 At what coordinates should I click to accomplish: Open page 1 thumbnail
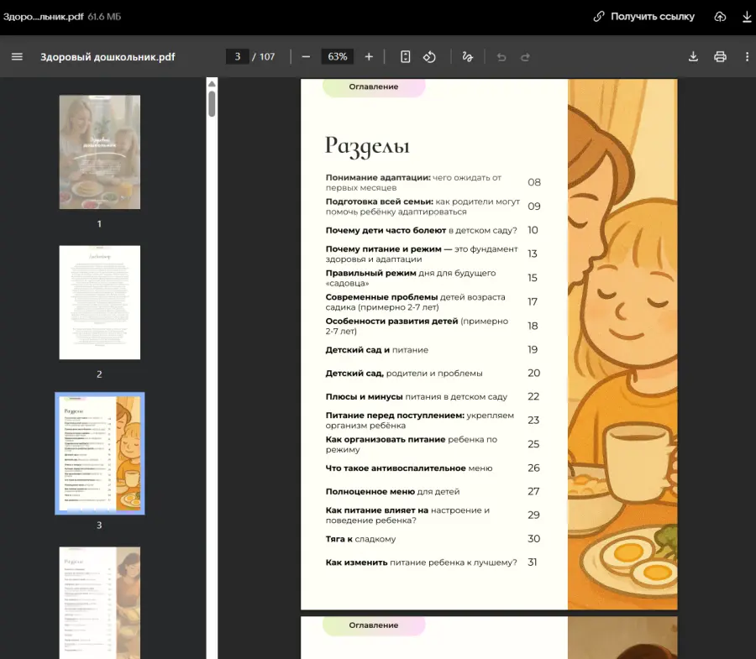[99, 152]
